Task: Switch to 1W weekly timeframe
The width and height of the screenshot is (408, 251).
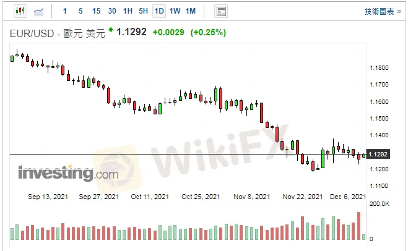Action: tap(175, 11)
